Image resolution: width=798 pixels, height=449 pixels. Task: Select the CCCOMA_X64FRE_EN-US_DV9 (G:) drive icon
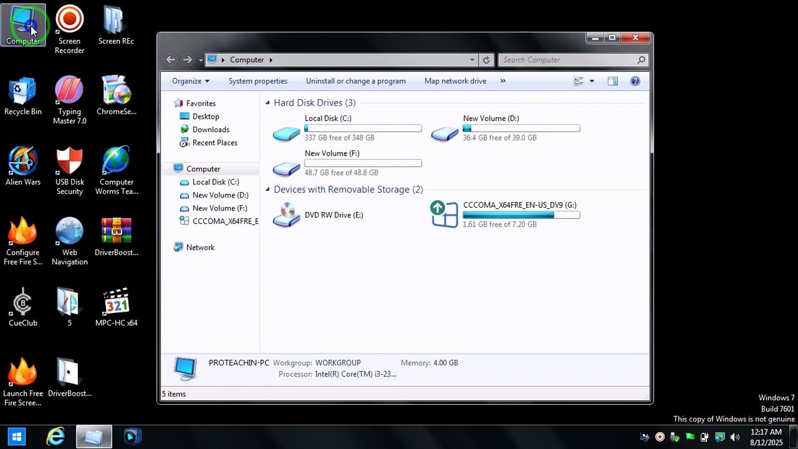(x=445, y=215)
